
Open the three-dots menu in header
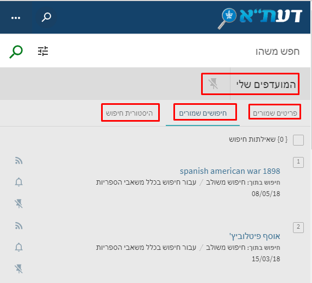point(16,18)
